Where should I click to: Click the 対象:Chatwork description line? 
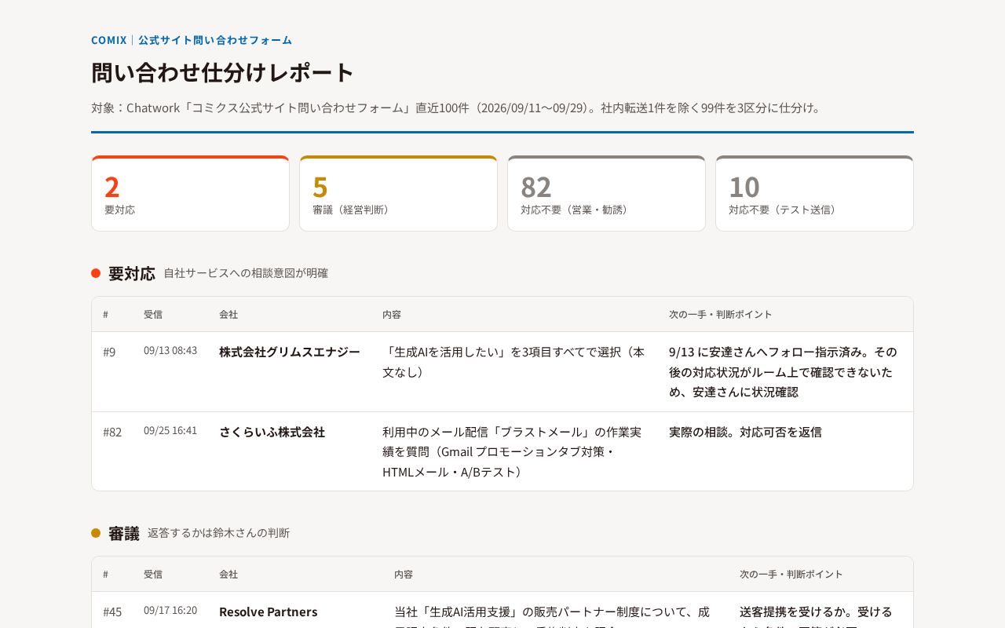[458, 108]
